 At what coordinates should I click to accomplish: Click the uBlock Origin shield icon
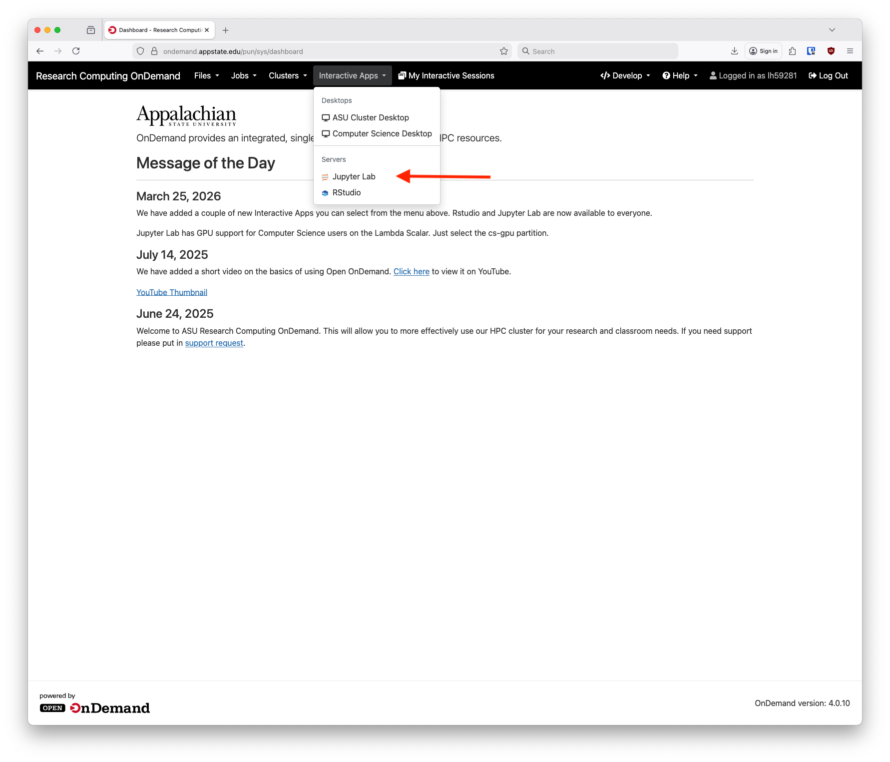pyautogui.click(x=831, y=51)
